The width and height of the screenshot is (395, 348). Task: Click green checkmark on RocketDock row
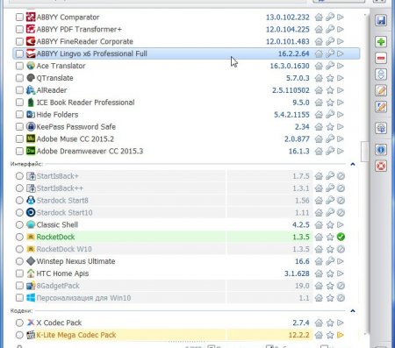click(341, 237)
